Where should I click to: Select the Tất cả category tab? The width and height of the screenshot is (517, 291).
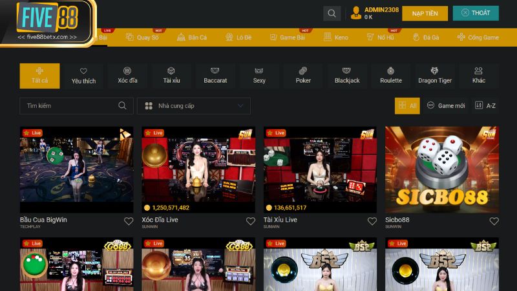[39, 76]
